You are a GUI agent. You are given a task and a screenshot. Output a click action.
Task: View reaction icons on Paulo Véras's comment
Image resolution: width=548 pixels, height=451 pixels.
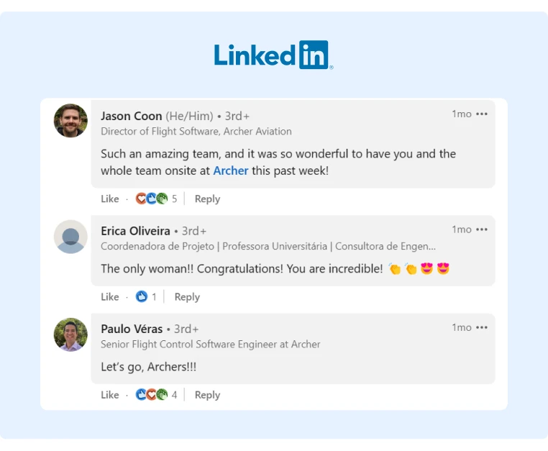click(156, 395)
